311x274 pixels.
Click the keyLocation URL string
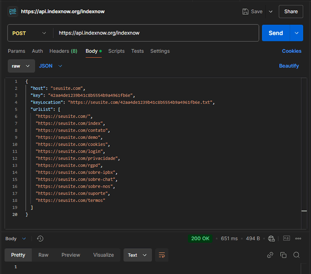[140, 102]
